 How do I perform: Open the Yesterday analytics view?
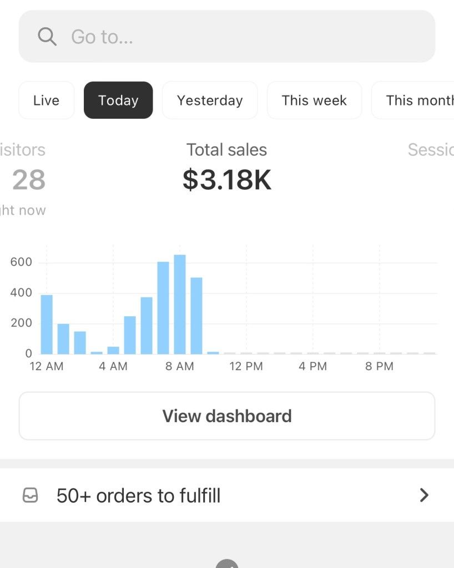[210, 100]
